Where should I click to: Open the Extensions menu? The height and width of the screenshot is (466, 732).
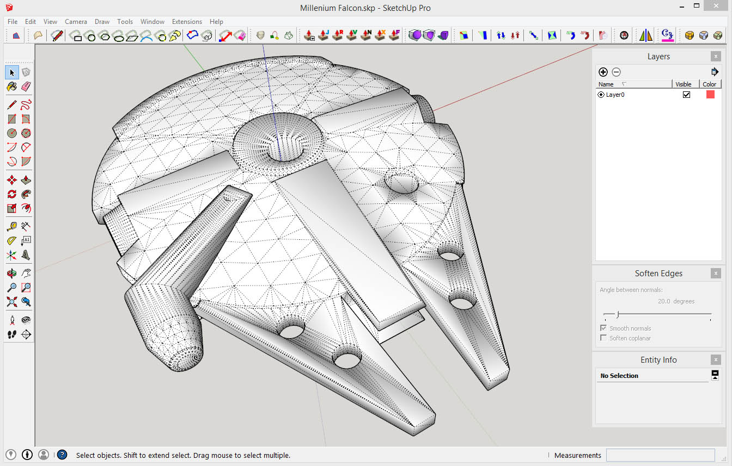pos(187,22)
